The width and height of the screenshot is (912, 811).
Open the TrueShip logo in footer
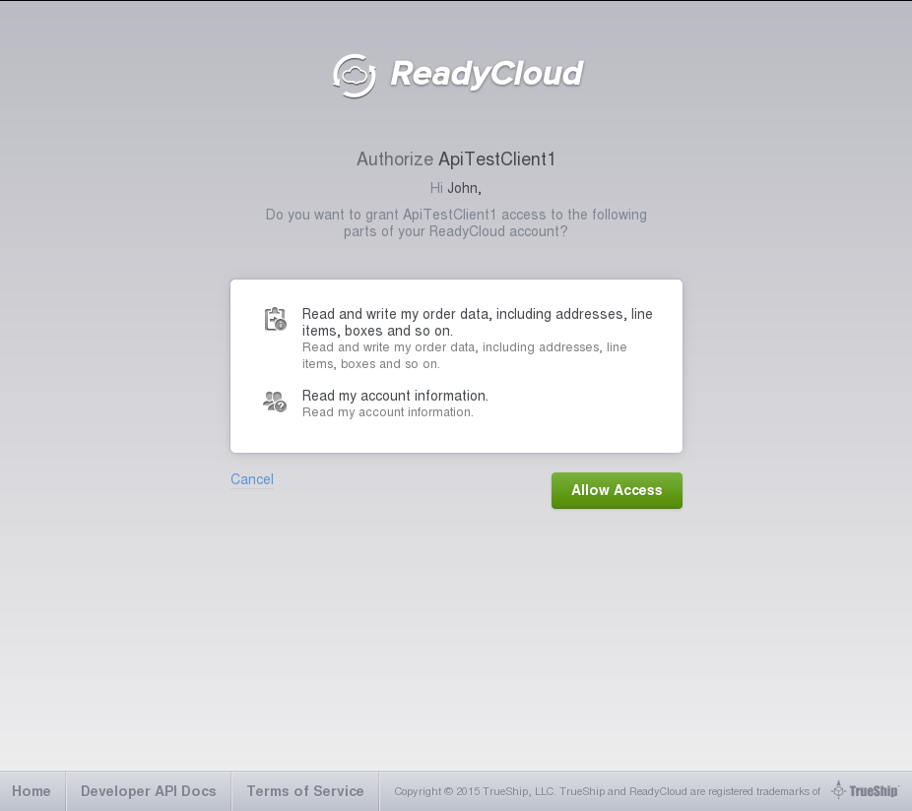coord(865,790)
